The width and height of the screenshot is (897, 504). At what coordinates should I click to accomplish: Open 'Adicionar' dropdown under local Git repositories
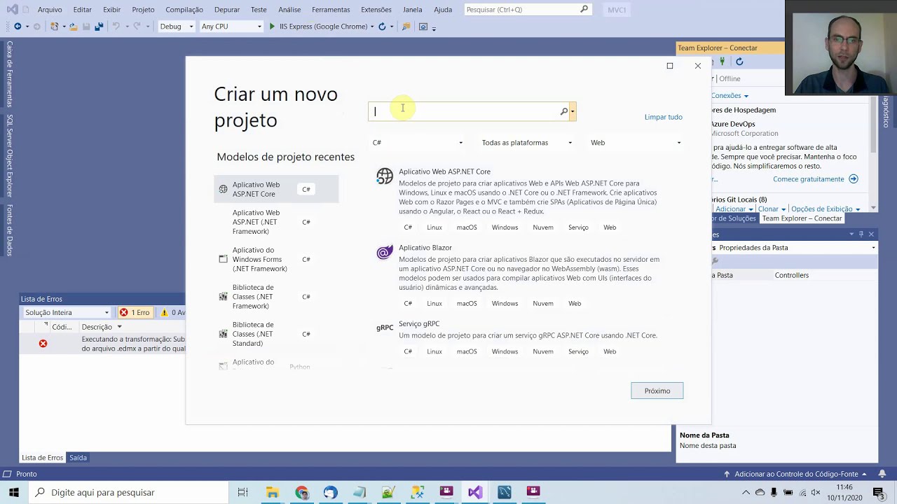[734, 209]
